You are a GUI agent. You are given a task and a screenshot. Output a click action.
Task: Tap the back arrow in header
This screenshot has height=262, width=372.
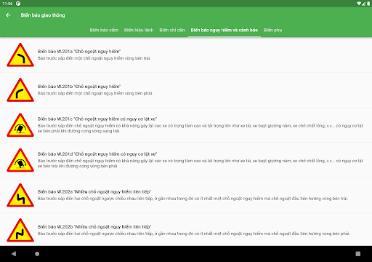(x=8, y=15)
